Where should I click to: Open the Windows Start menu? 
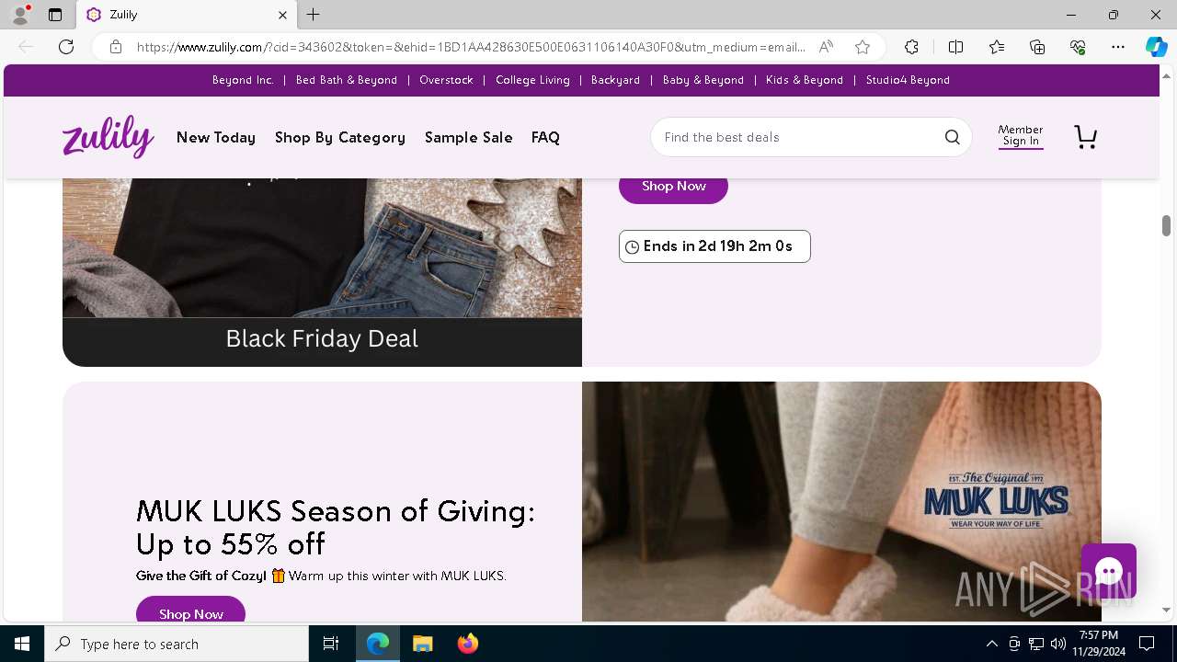coord(22,644)
